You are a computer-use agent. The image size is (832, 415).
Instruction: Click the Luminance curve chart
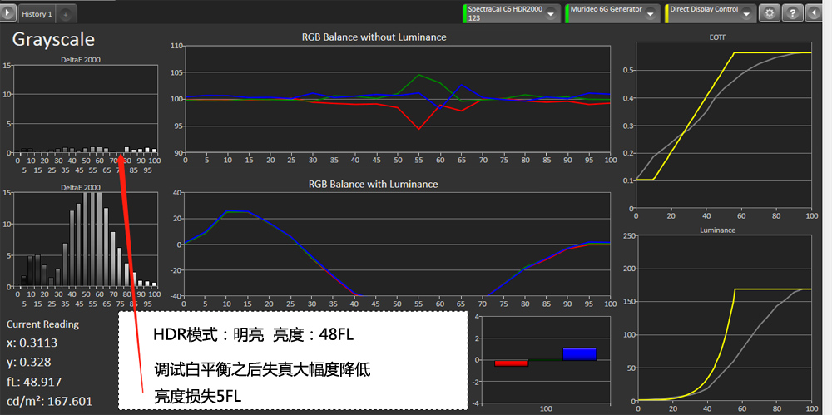(725, 318)
